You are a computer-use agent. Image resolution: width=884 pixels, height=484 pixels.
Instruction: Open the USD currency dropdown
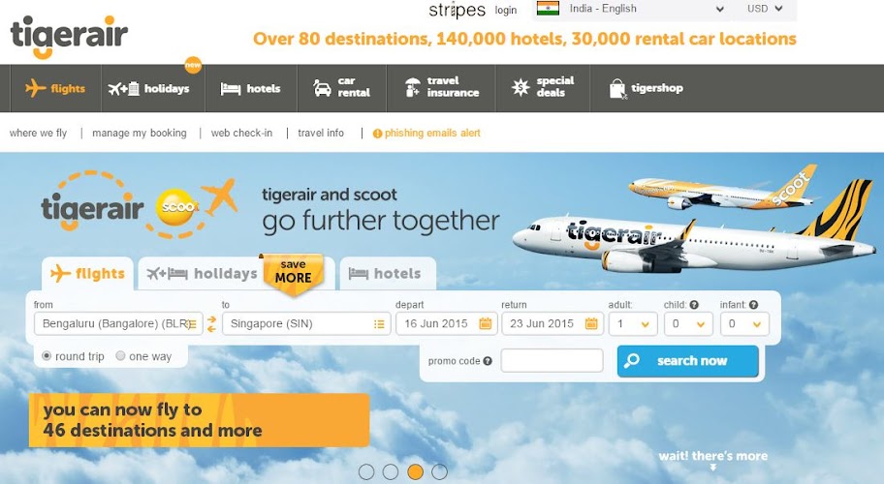click(766, 9)
